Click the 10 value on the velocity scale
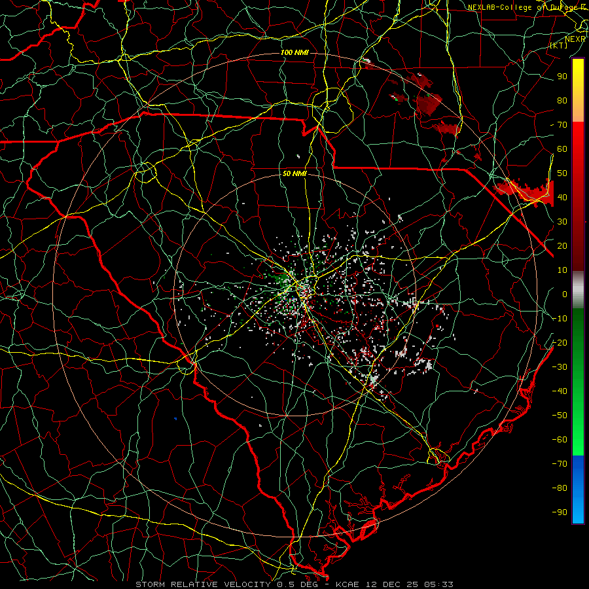This screenshot has width=589, height=589. (562, 270)
